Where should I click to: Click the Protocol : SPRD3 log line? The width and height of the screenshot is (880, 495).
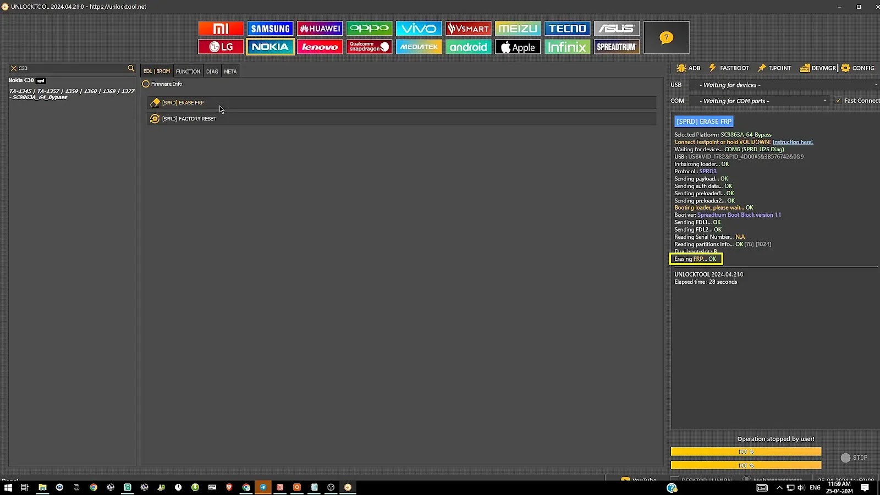[695, 172]
